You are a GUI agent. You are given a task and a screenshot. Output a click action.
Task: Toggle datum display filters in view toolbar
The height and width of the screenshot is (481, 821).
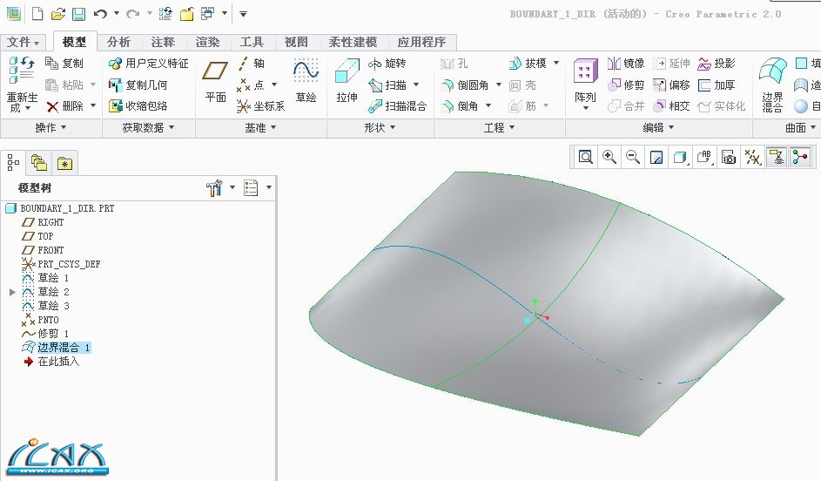(x=752, y=157)
